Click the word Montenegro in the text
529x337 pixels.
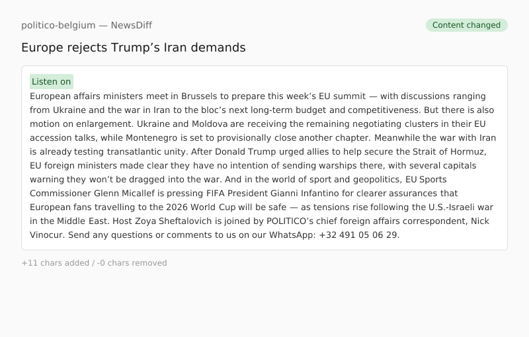[212, 138]
